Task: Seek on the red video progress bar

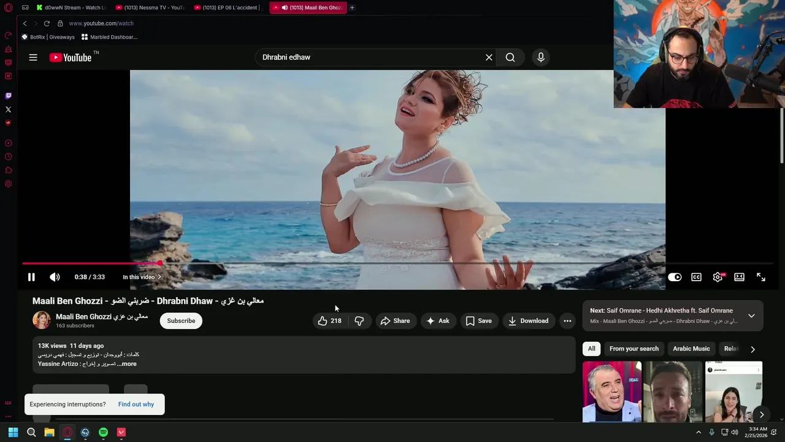Action: pos(91,263)
